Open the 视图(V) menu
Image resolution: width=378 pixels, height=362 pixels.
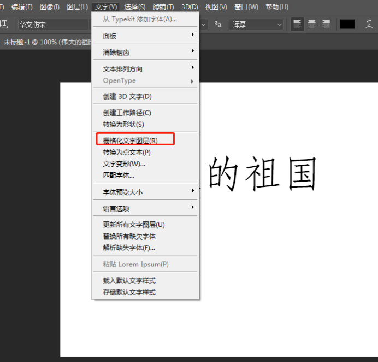pyautogui.click(x=216, y=7)
